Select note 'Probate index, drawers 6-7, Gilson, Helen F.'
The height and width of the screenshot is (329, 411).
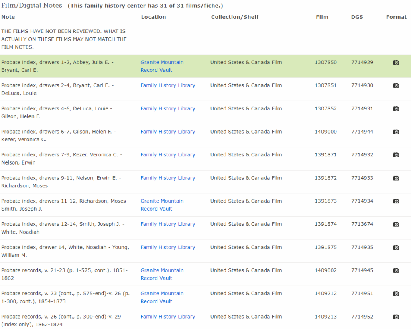coord(59,136)
